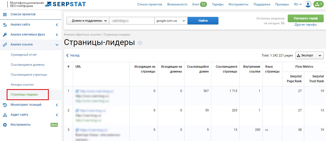Expand the Анализ ключевых фраз chevron

click(57, 35)
